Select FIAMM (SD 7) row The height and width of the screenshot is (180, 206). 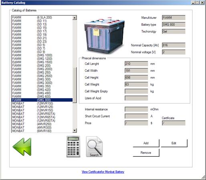[x=42, y=49]
